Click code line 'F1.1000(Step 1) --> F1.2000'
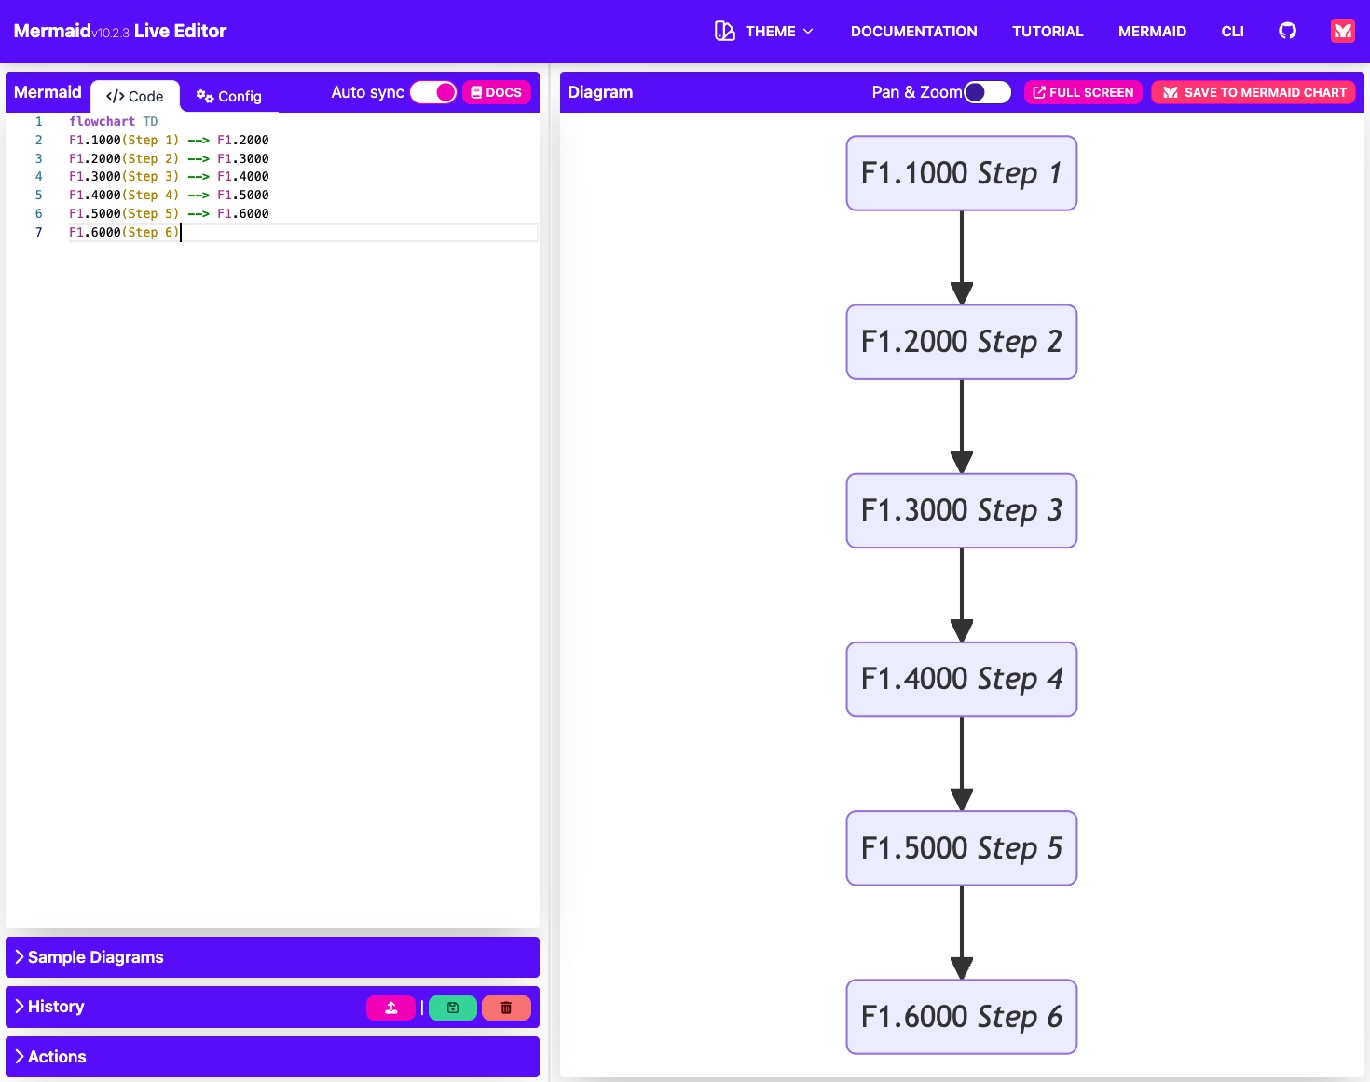The image size is (1370, 1082). [x=169, y=140]
